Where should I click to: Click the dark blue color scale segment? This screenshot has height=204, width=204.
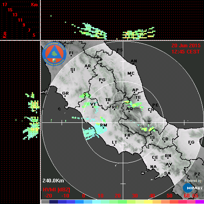point(54,202)
